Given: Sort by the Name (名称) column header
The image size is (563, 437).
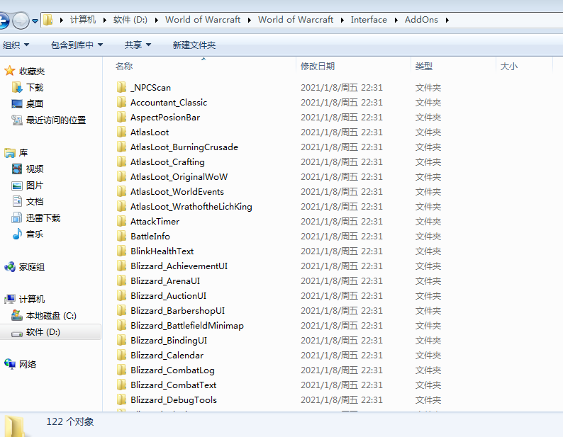Looking at the screenshot, I should (x=124, y=67).
